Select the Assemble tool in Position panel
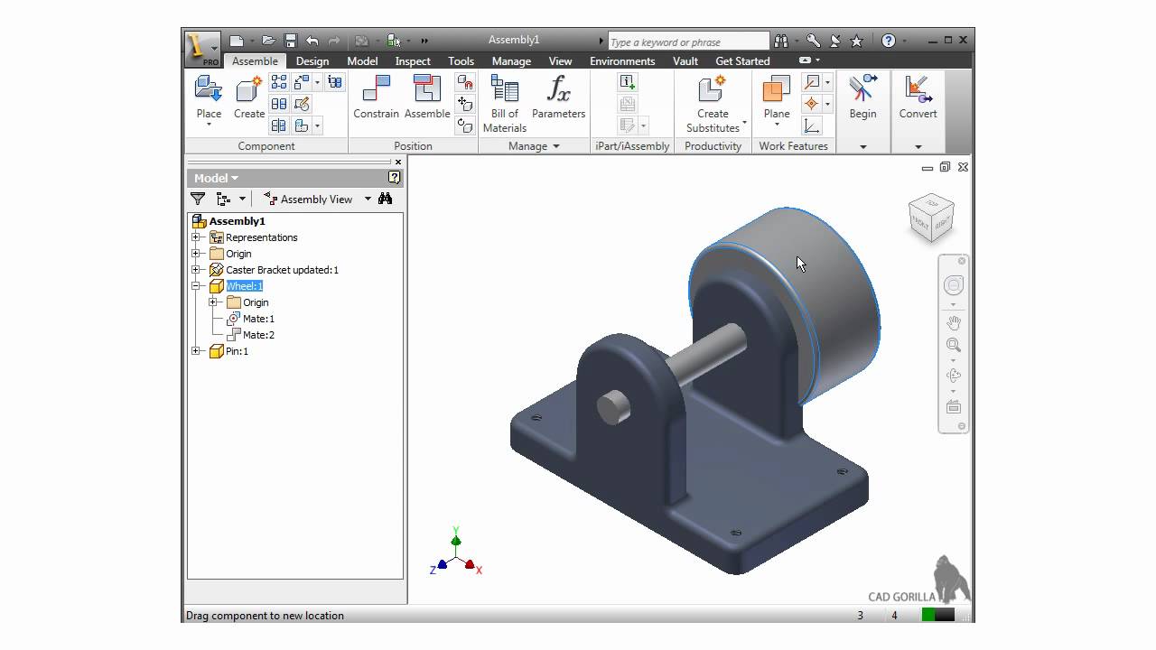1156x650 pixels. pos(426,89)
